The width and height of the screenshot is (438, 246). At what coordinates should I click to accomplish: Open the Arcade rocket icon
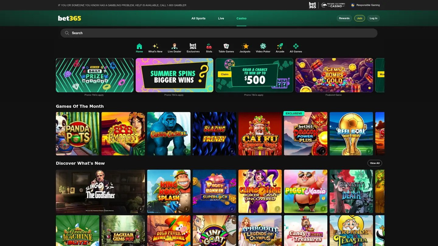click(x=280, y=46)
